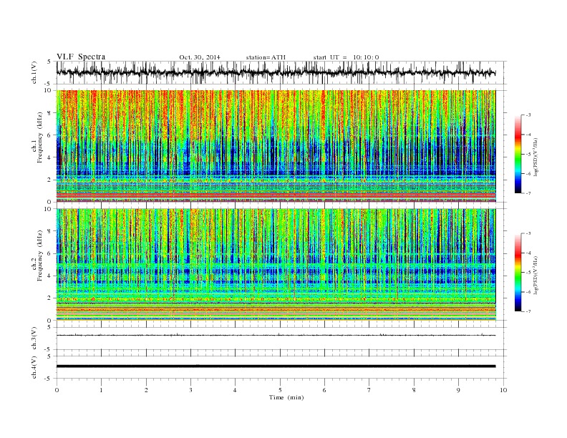
Task: Click the "VLF Spectra" plot title
Action: pos(81,57)
